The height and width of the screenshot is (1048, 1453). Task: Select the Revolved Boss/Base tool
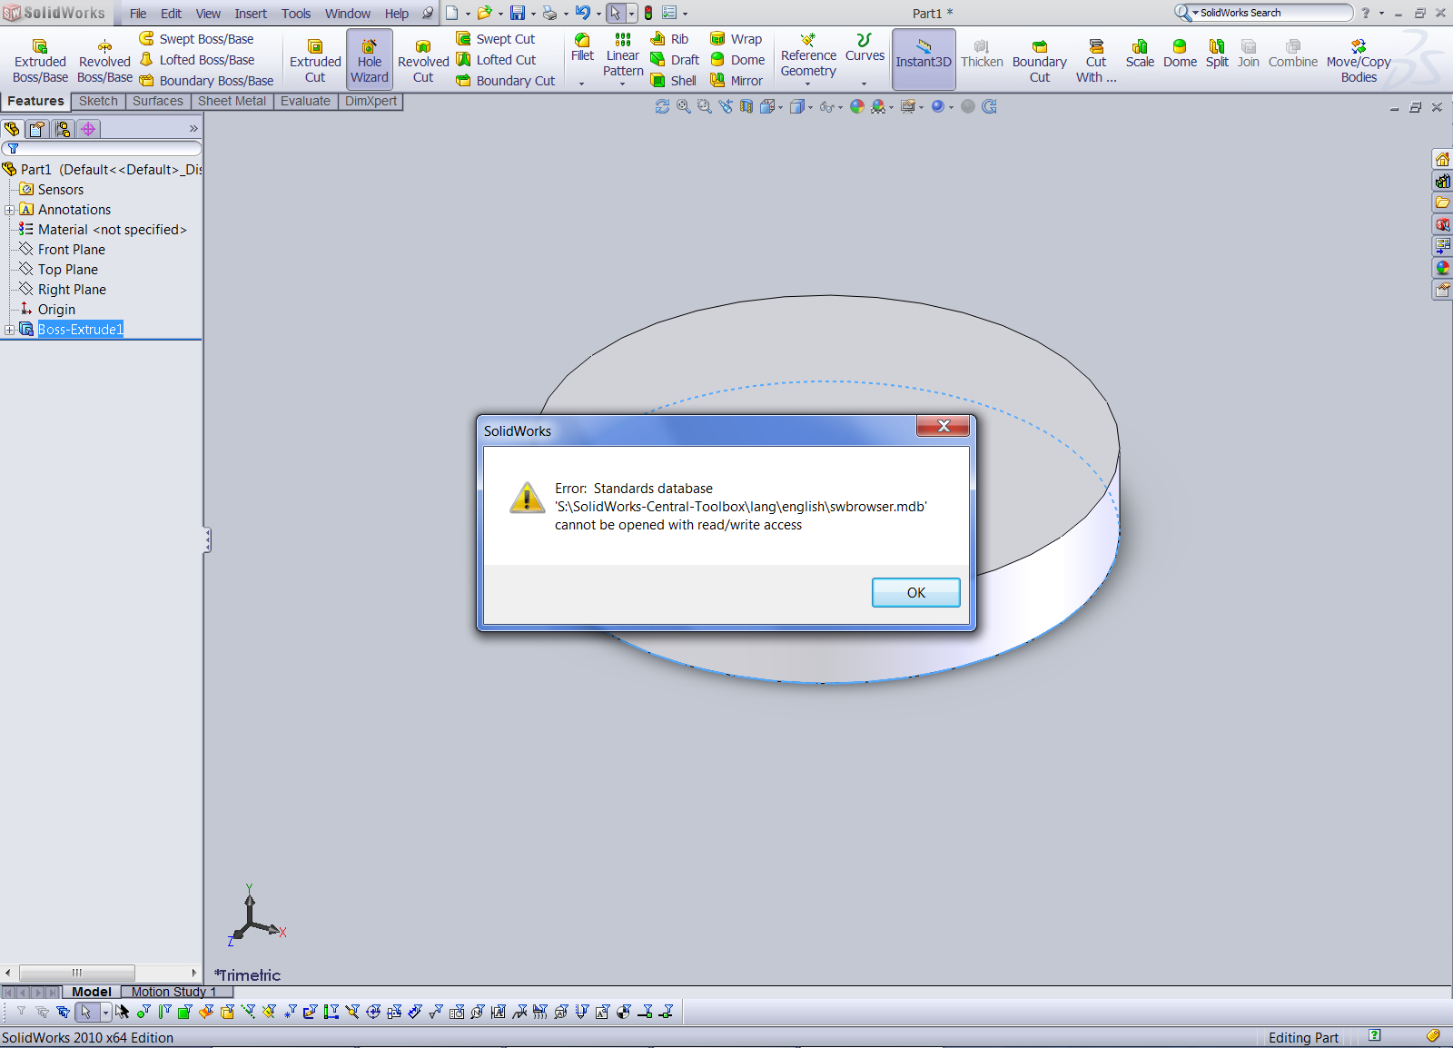(104, 61)
